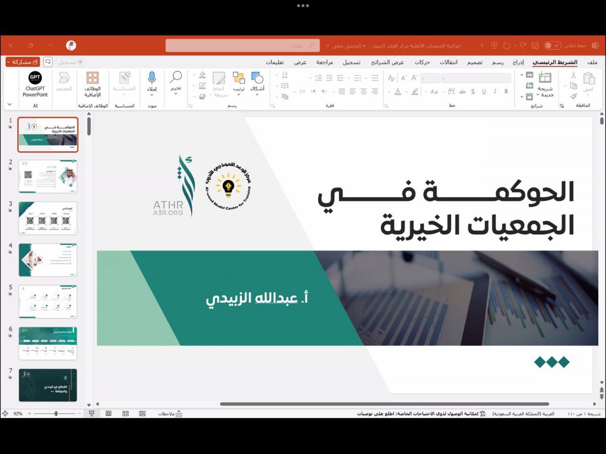Open the Help (تعليمات) tab
This screenshot has width=606, height=454.
click(x=275, y=62)
